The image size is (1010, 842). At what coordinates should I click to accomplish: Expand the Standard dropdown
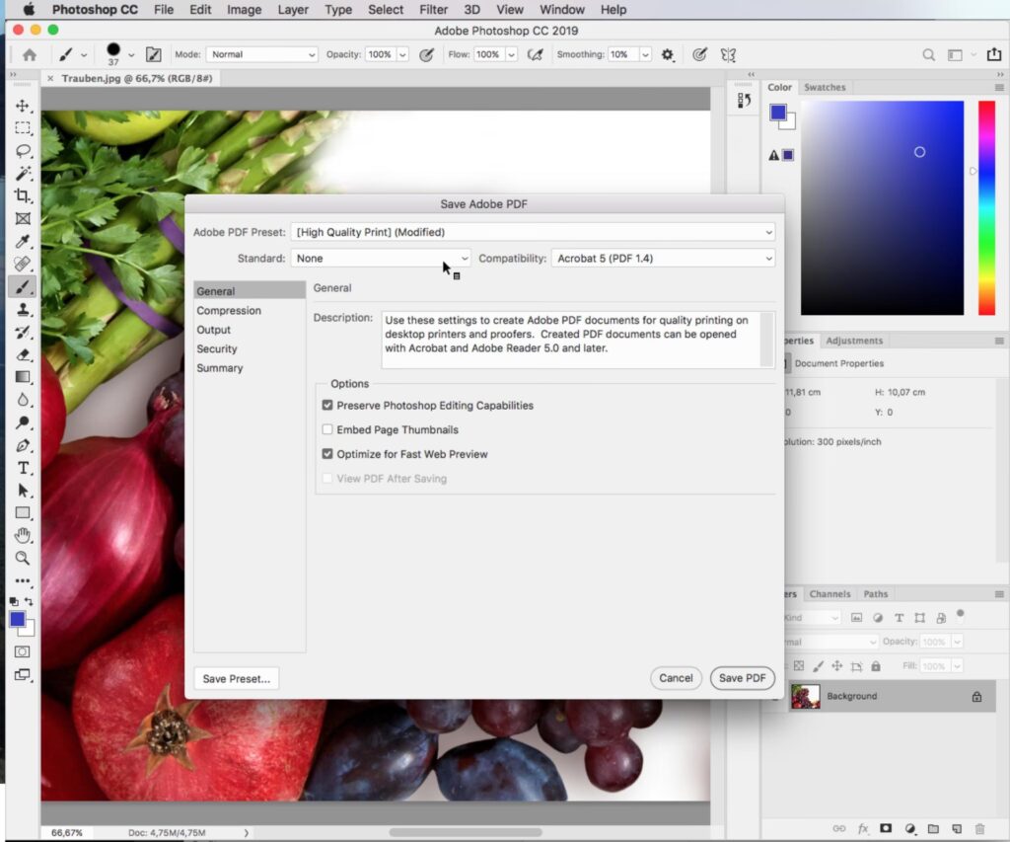click(381, 259)
